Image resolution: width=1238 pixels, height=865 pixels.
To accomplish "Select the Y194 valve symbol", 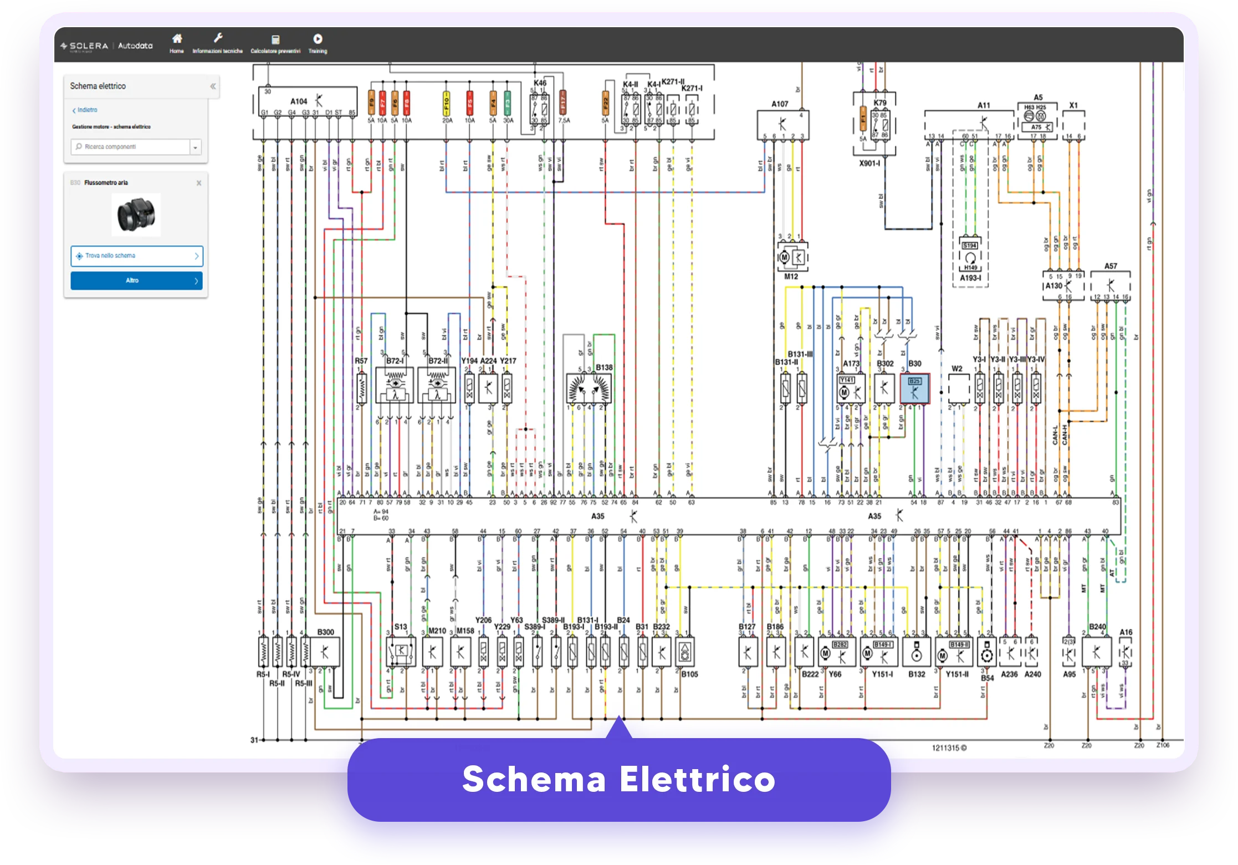I will pyautogui.click(x=469, y=388).
